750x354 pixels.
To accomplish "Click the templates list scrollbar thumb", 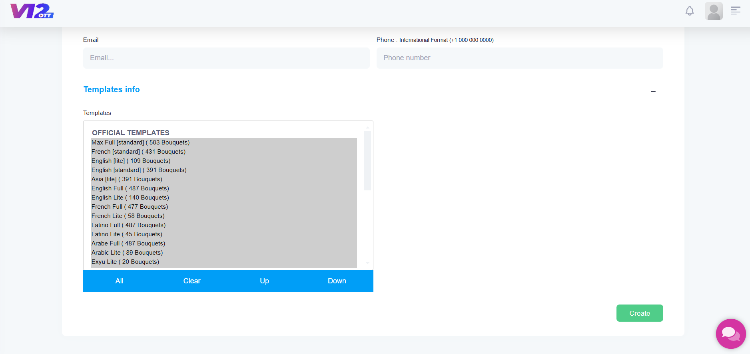I will pyautogui.click(x=367, y=160).
